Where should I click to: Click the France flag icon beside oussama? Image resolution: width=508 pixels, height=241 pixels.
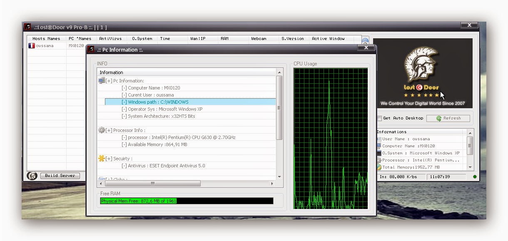pos(31,46)
